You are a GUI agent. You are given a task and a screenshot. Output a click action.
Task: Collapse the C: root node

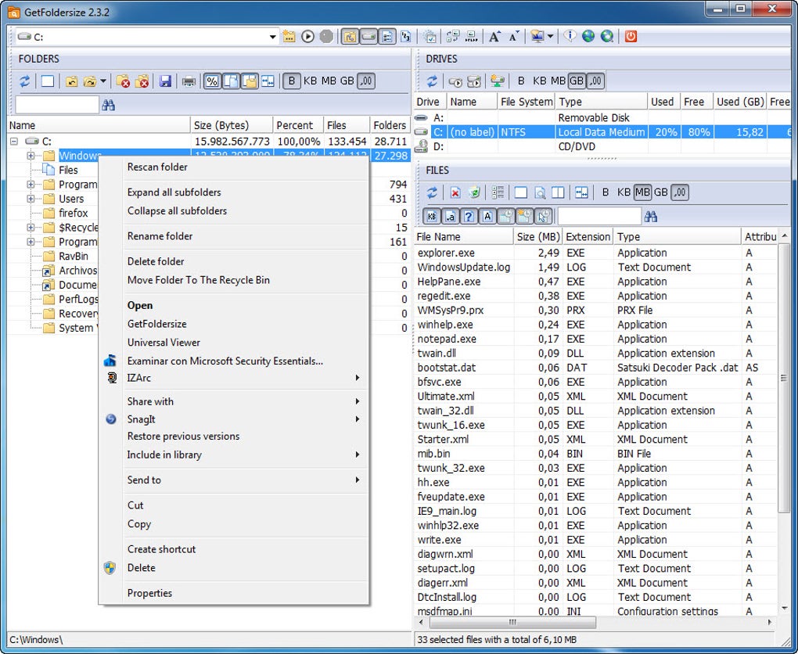pyautogui.click(x=14, y=142)
